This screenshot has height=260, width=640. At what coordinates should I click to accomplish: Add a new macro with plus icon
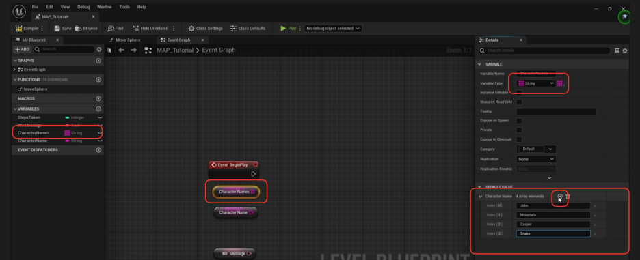coord(98,99)
